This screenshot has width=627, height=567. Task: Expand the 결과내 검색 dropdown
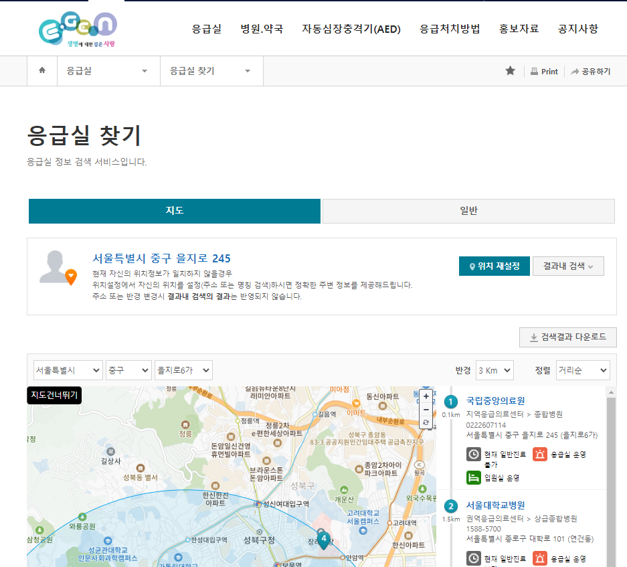(x=569, y=266)
